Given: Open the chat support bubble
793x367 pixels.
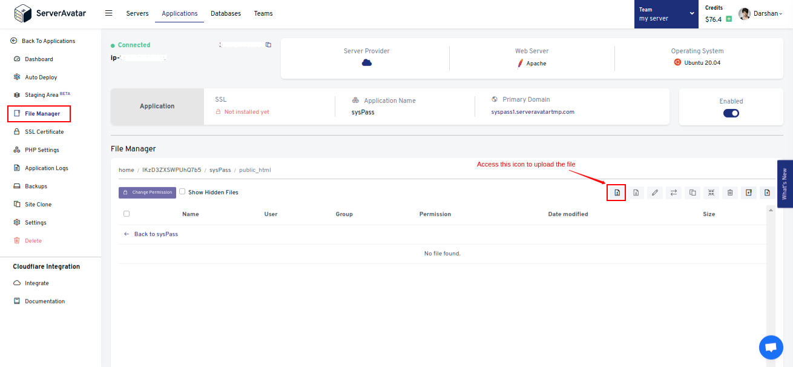Looking at the screenshot, I should pos(771,347).
